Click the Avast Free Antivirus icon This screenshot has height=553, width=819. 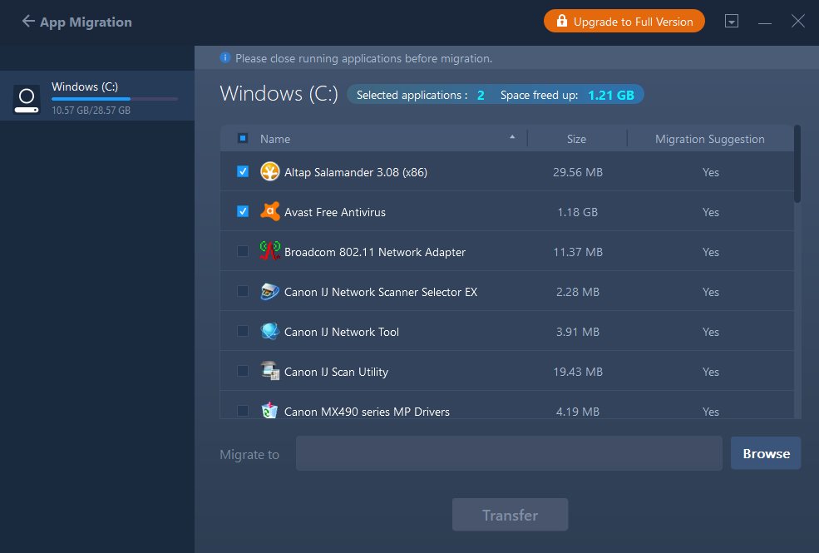pos(269,212)
